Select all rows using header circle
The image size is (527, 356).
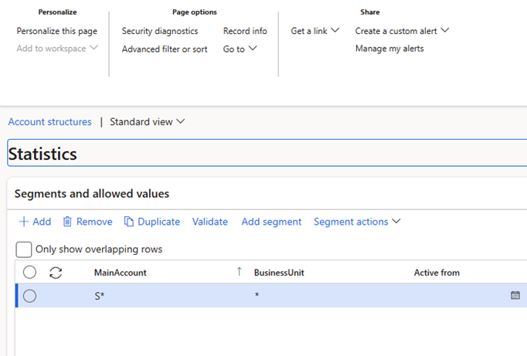pos(29,272)
